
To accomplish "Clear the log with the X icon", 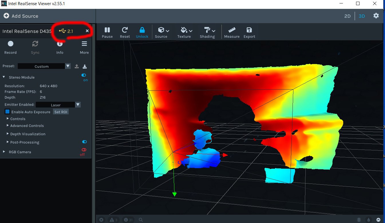I will click(x=101, y=220).
